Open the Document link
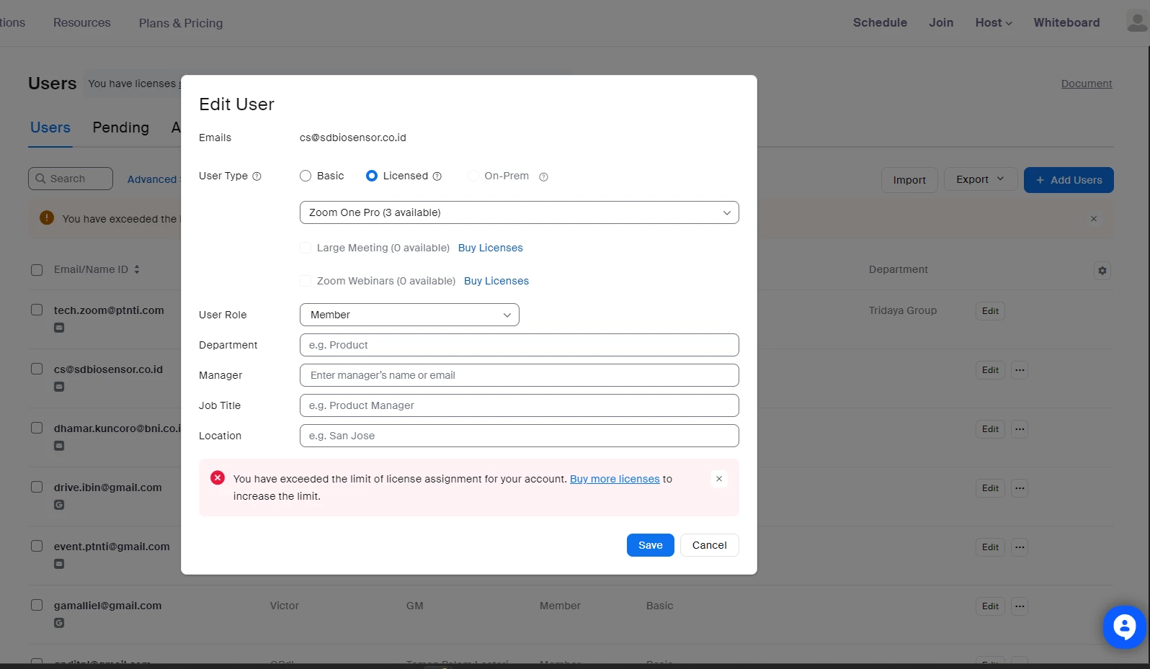The width and height of the screenshot is (1150, 669). click(1087, 84)
